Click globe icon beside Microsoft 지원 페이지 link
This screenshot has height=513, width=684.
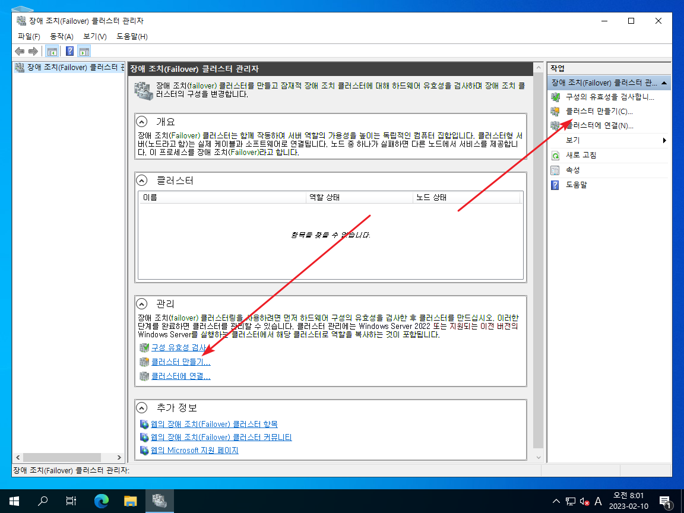coord(144,450)
